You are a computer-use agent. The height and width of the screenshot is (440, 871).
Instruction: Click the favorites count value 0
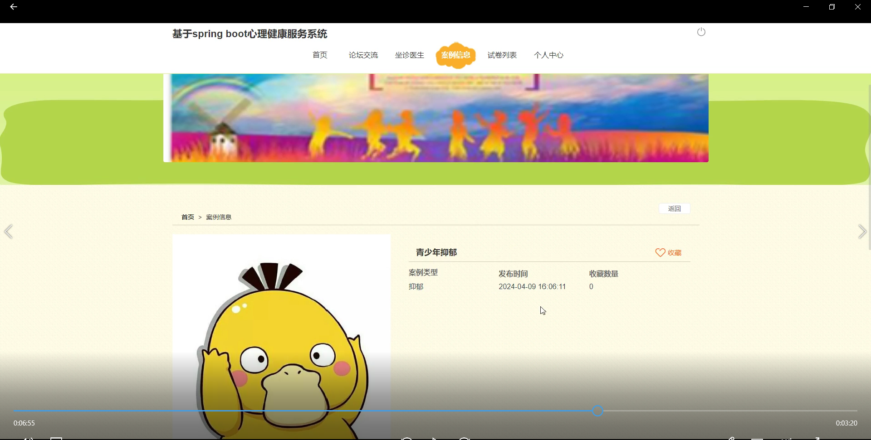coord(591,286)
